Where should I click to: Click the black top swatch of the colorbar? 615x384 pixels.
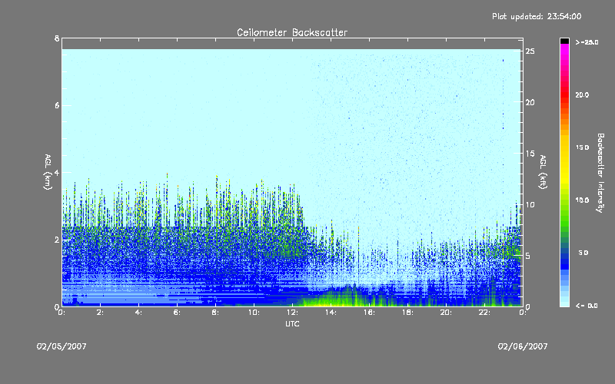pos(564,41)
